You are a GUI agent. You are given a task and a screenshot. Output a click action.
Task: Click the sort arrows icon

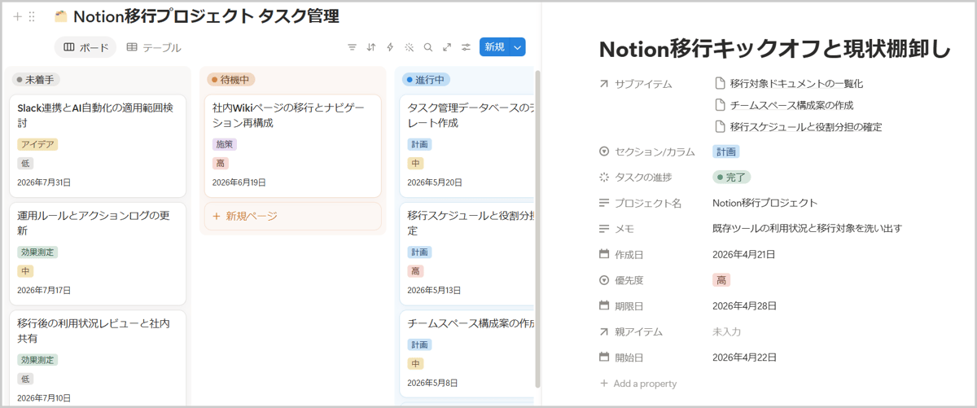coord(371,47)
